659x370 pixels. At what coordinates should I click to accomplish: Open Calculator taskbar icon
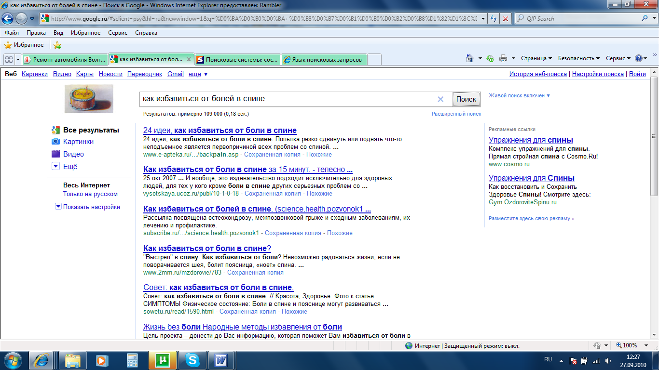131,360
